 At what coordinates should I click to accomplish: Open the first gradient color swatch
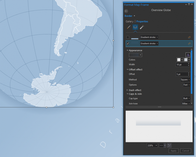coord(180,60)
